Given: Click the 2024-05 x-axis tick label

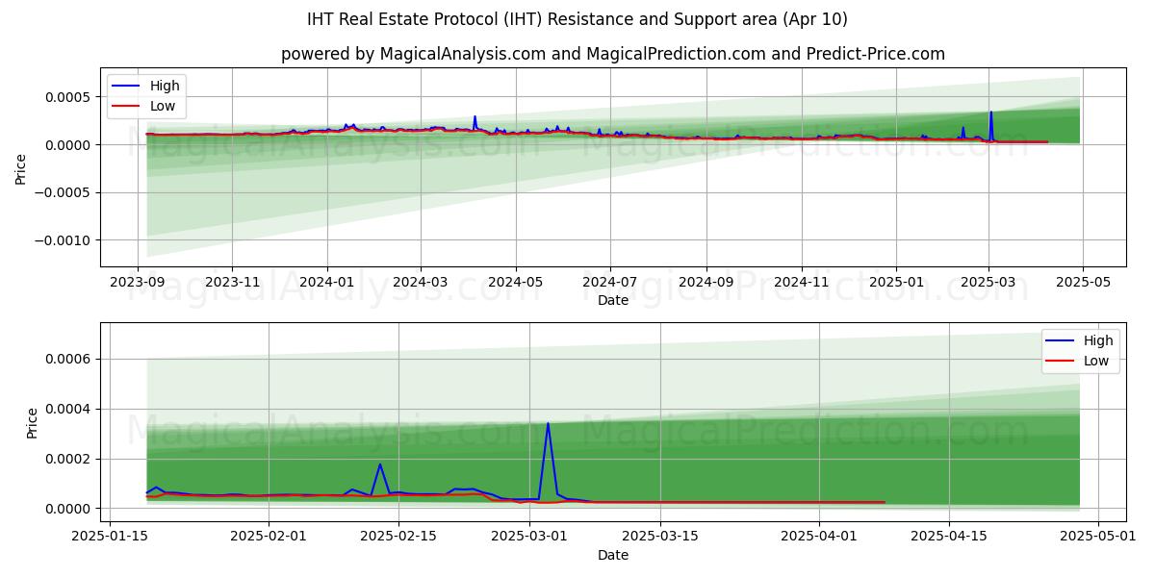Looking at the screenshot, I should (516, 282).
